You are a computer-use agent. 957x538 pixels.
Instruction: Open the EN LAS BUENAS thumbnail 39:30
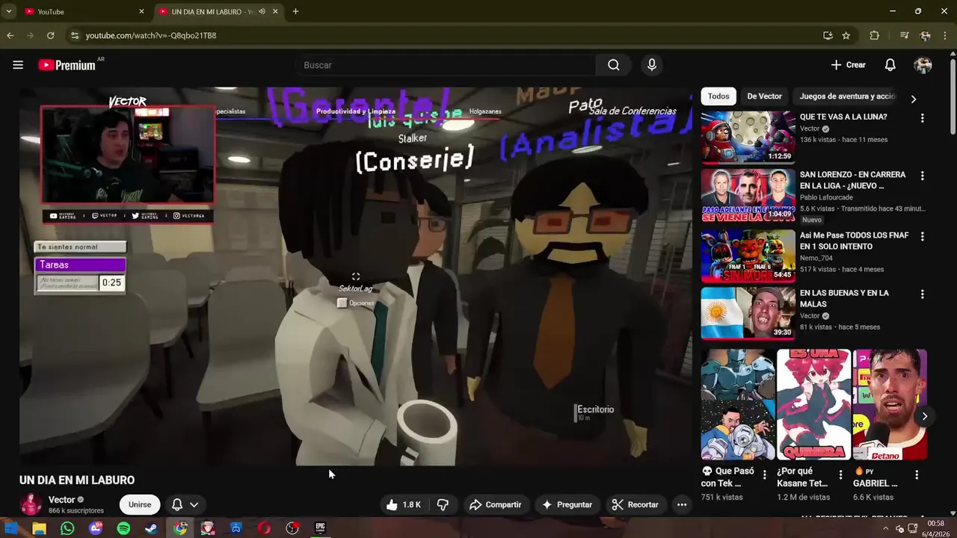(748, 314)
